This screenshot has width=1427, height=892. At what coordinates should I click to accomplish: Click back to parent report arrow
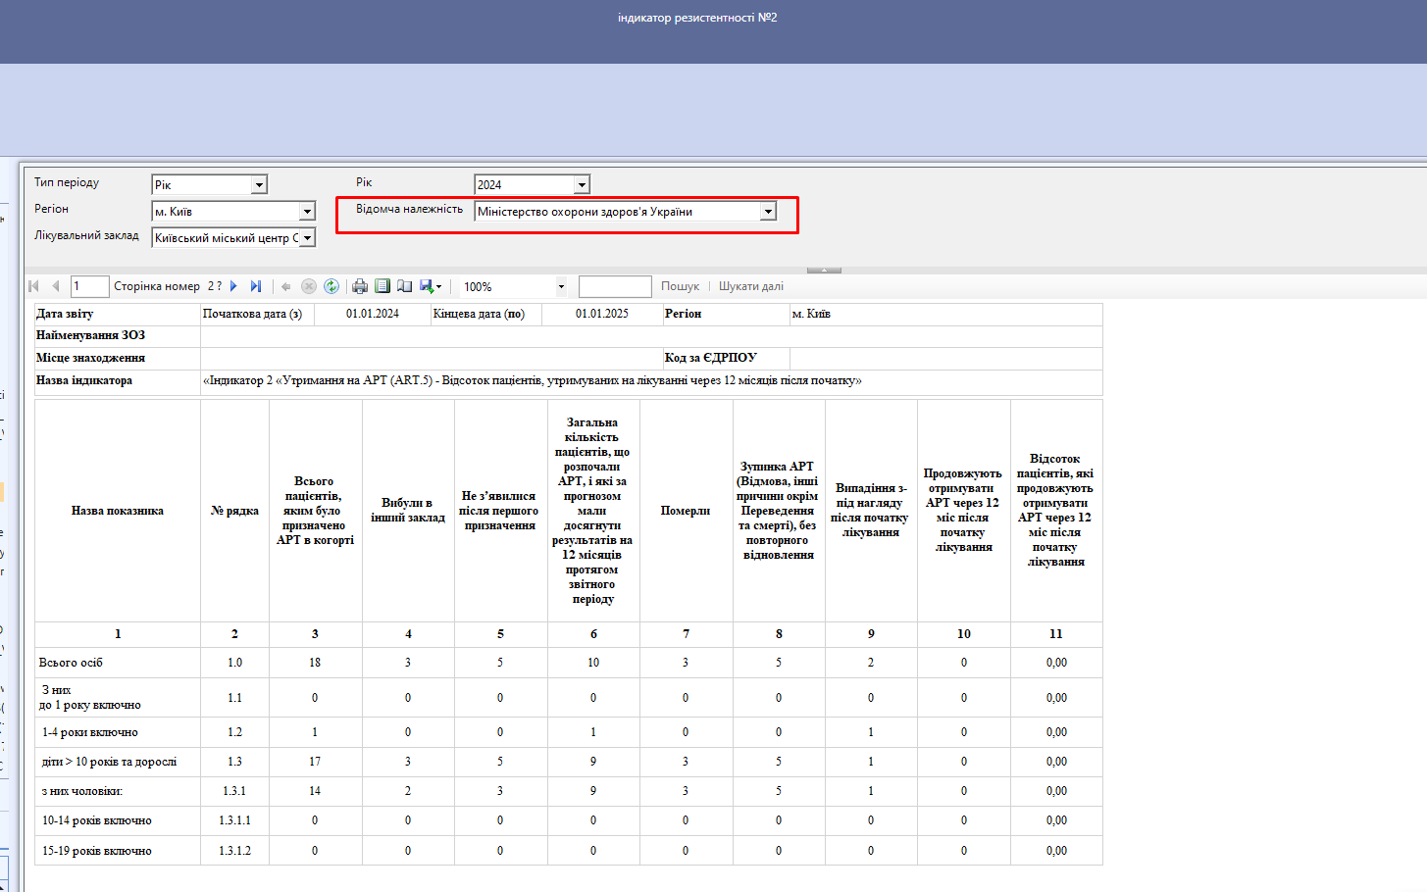(285, 286)
